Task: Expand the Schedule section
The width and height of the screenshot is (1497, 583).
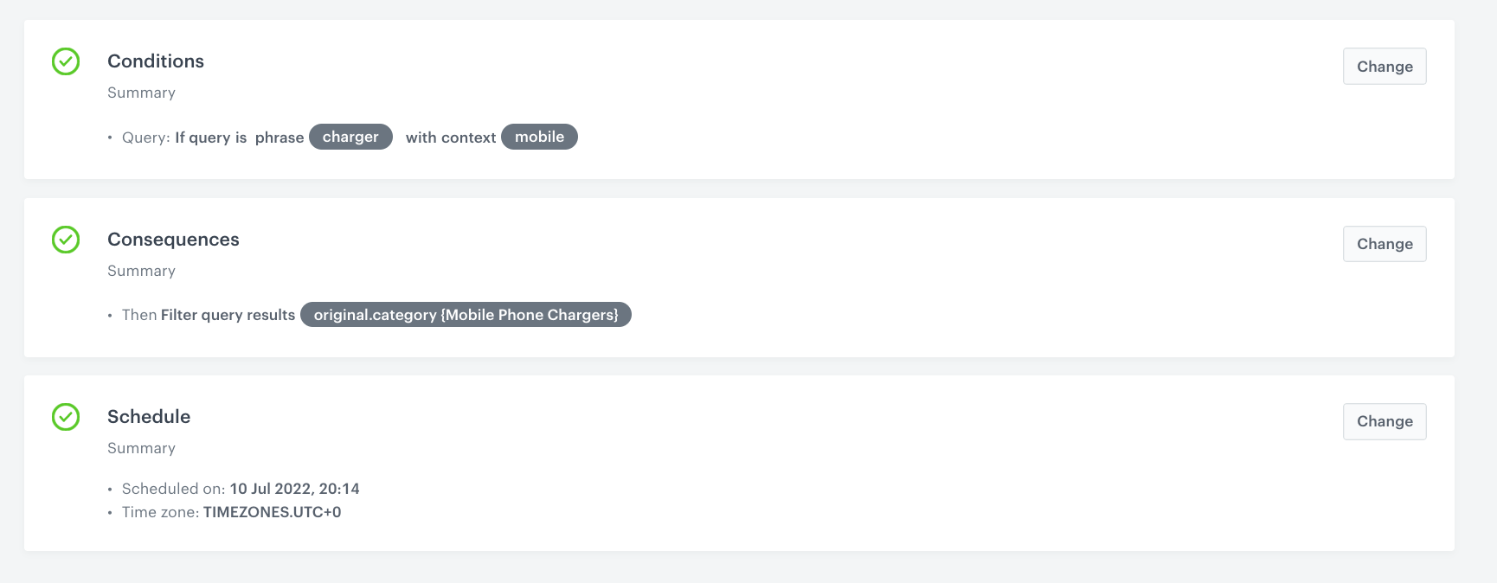Action: point(148,417)
